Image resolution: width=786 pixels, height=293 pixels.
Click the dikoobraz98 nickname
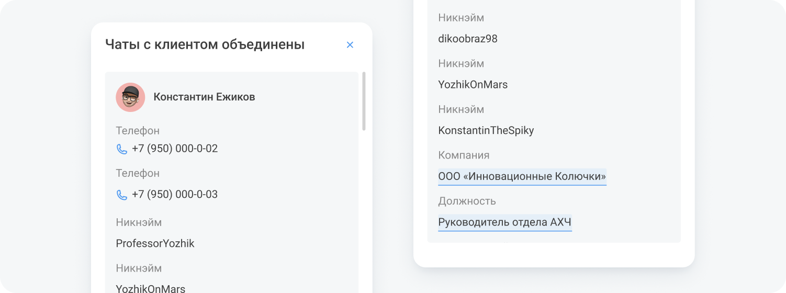(467, 39)
